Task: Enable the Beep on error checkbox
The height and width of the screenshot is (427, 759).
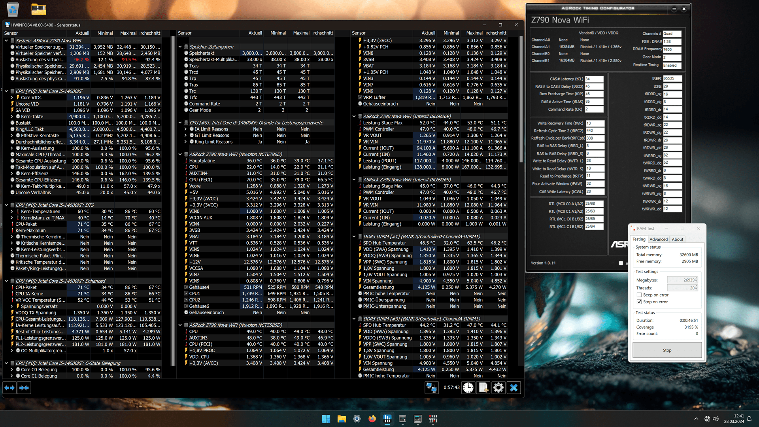Action: coord(639,295)
